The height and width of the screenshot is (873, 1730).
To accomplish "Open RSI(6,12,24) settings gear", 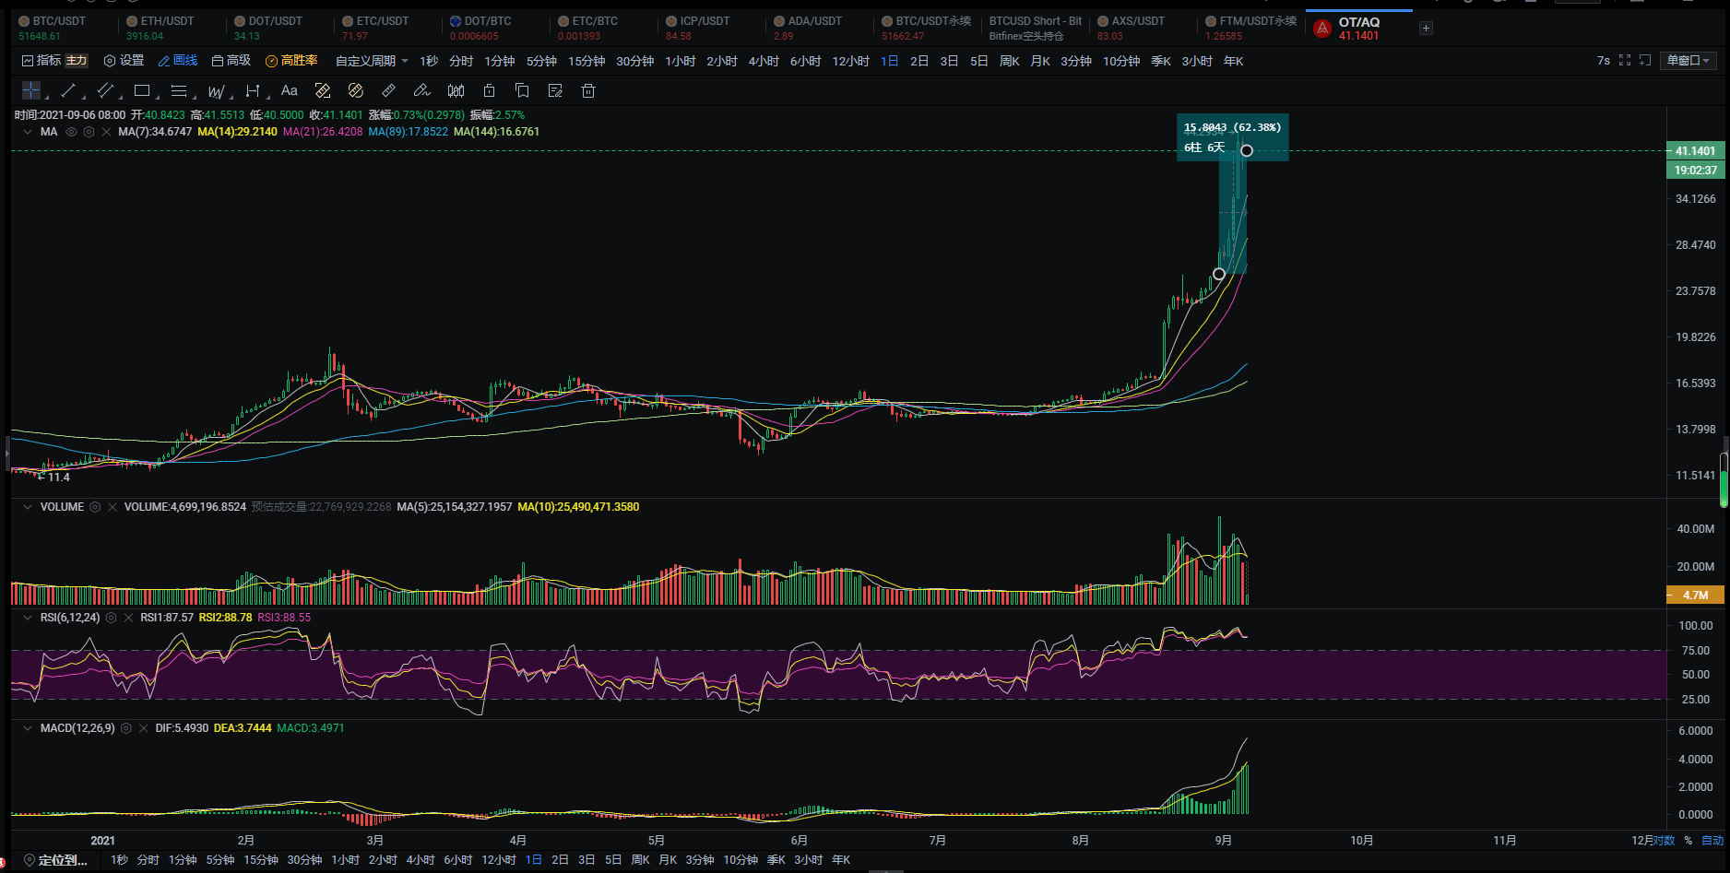I will click(111, 618).
